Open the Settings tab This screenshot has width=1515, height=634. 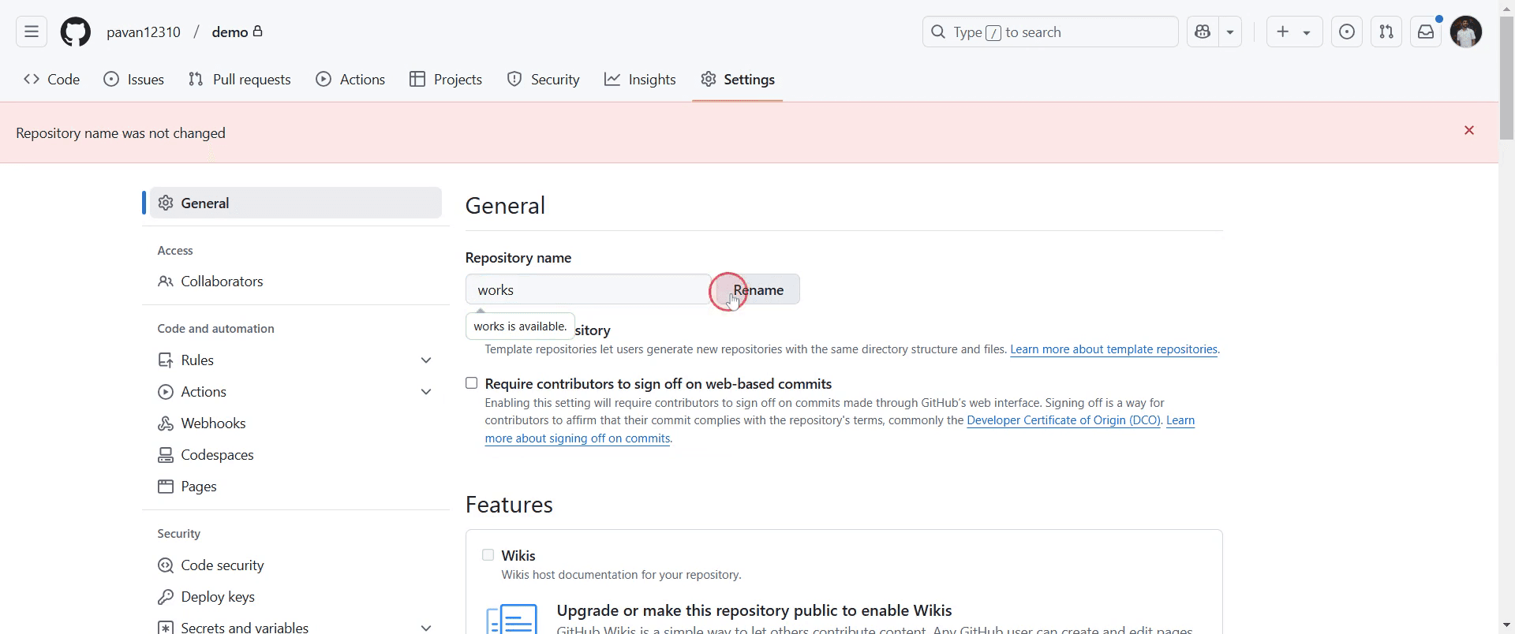click(738, 80)
